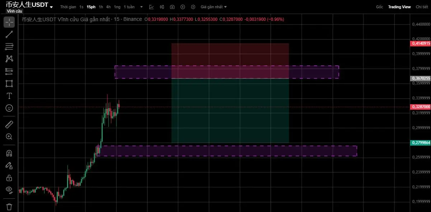Viewport: 431px width, 212px height.
Task: Click the trash icon to remove drawings
Action: pyautogui.click(x=9, y=207)
